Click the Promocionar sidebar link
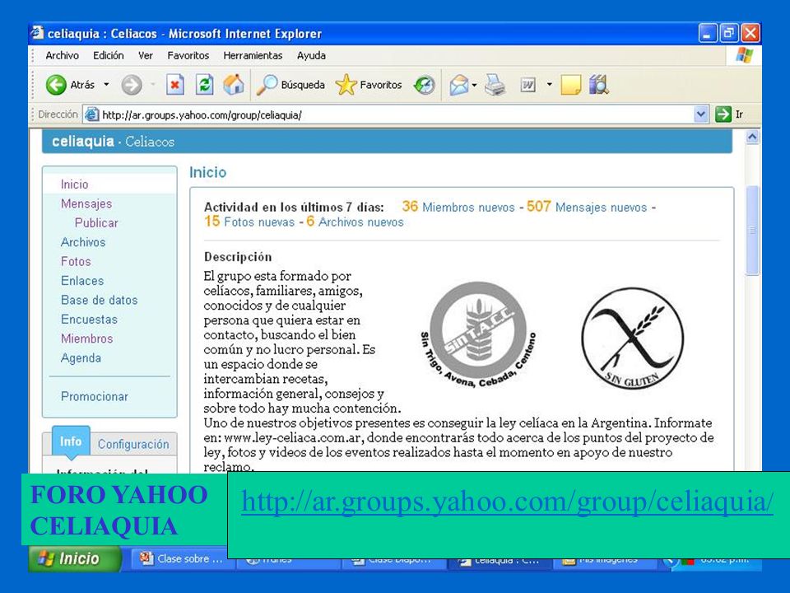This screenshot has height=593, width=790. click(x=94, y=396)
